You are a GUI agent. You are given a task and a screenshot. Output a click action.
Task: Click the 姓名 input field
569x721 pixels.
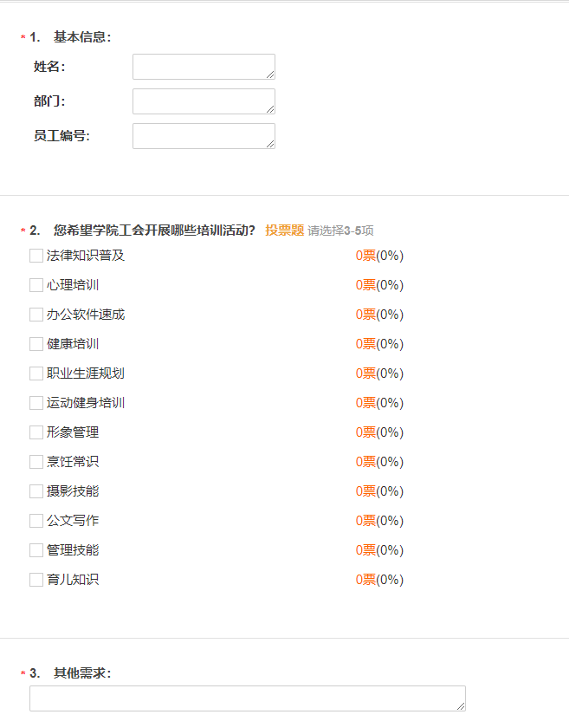[204, 67]
